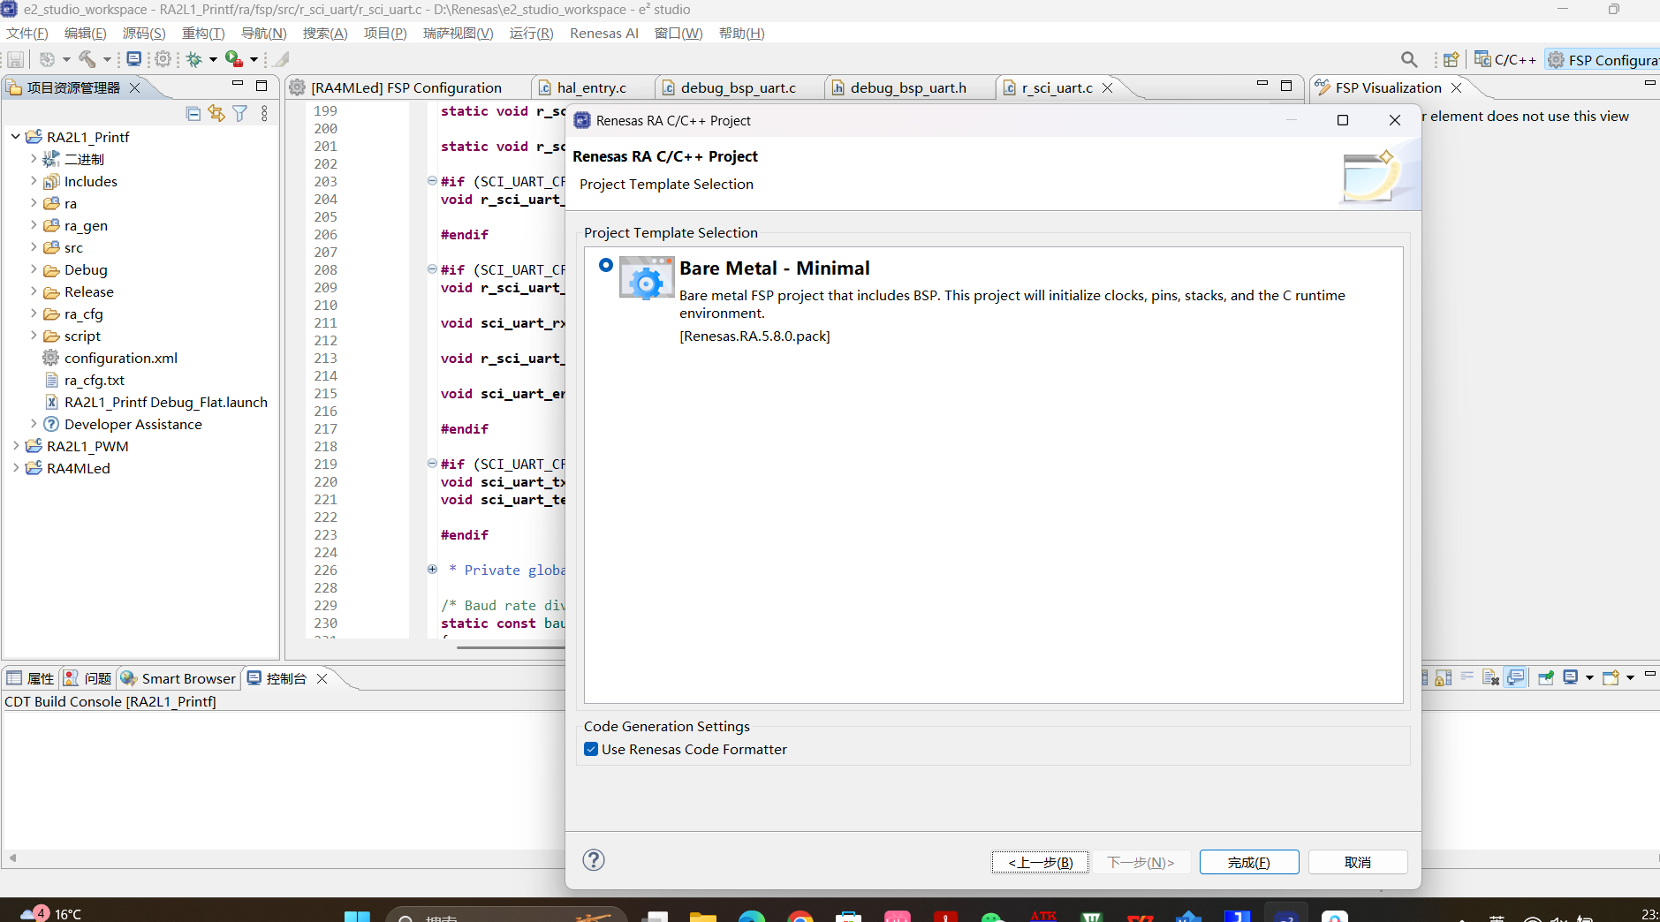Click the filter funnel icon in project explorer
1660x922 pixels.
tap(240, 113)
